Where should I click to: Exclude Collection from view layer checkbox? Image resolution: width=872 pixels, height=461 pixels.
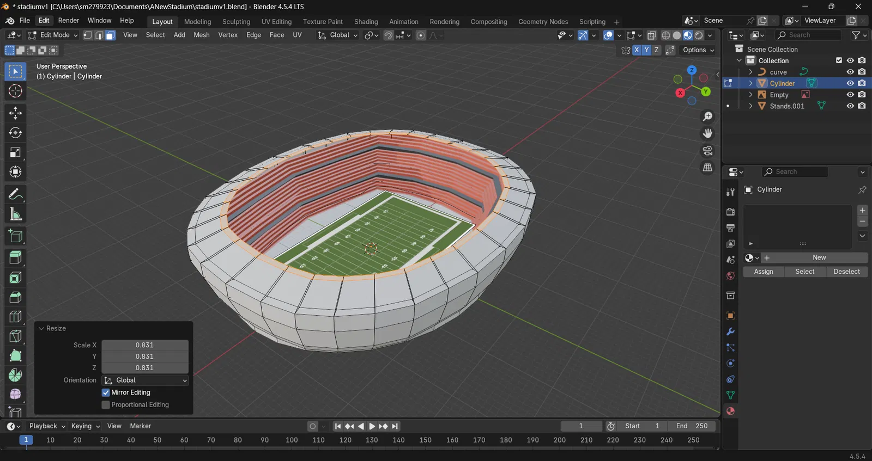point(839,60)
